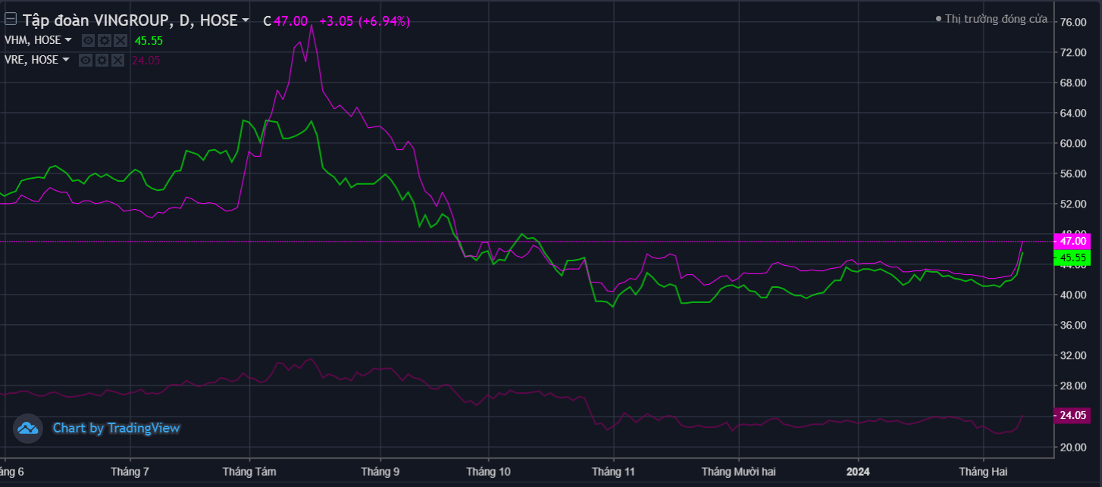Click the 28.00 tick on the price scale
This screenshot has height=487, width=1102.
point(1073,386)
